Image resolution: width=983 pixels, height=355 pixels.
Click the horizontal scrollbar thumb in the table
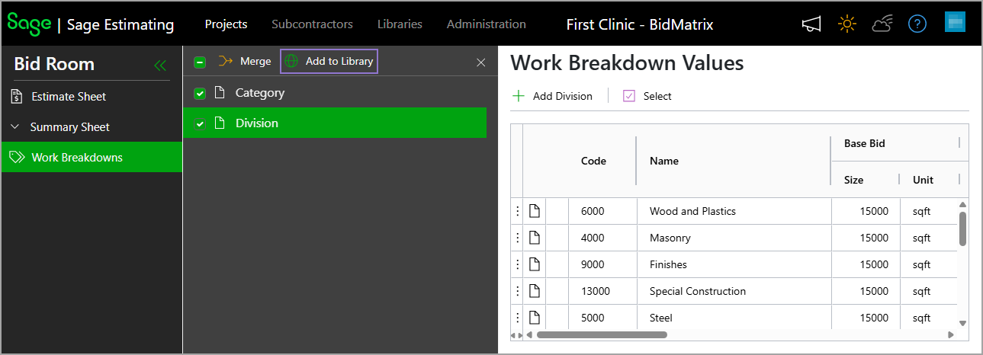click(602, 334)
